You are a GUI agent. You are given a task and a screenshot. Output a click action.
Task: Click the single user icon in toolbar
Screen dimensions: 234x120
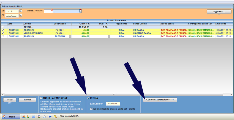click(x=28, y=117)
